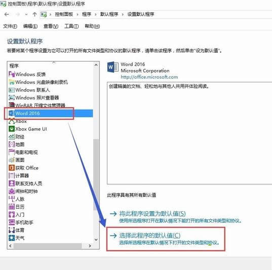272x270 pixels.
Task: Click the 体育 app icon
Action: point(12,230)
